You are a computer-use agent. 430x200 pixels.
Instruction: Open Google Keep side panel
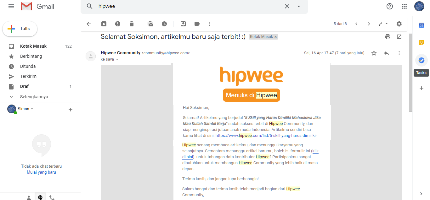[x=422, y=43]
